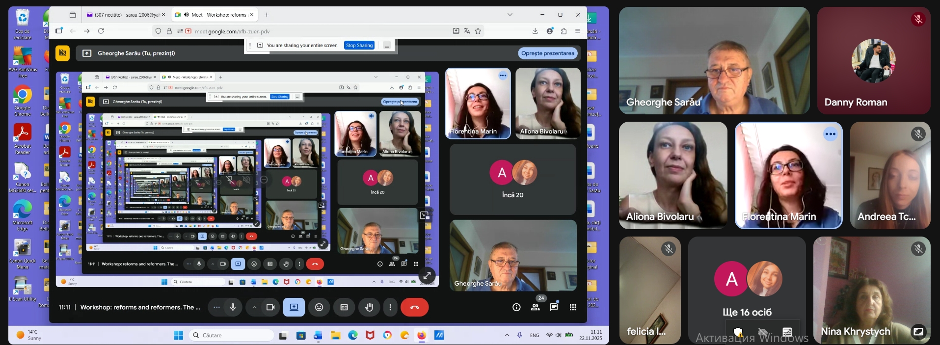Open the Meet activities grid icon
Viewport: 940px width, 345px height.
pos(573,307)
